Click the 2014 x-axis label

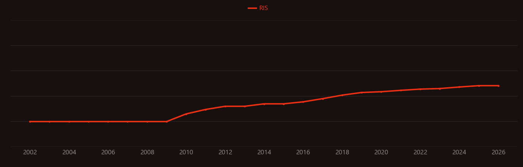[x=264, y=152]
